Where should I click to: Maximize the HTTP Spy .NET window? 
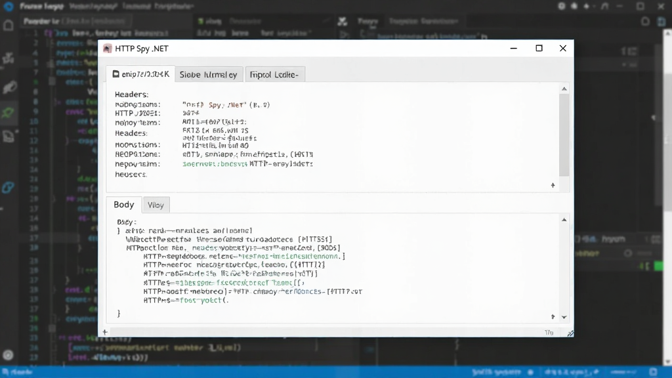tap(539, 49)
